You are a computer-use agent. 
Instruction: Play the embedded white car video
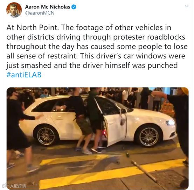pos(98,138)
